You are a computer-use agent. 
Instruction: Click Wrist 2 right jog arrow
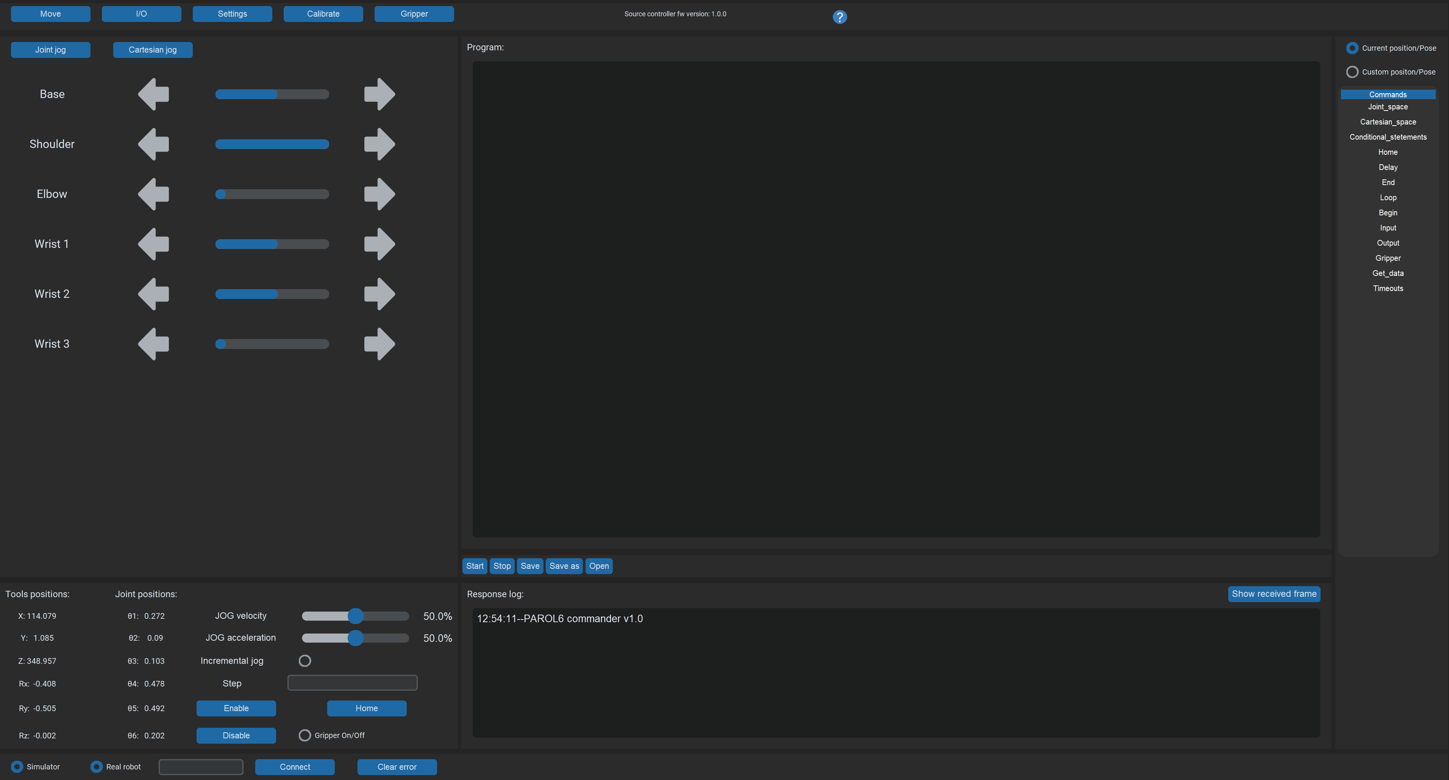click(380, 294)
